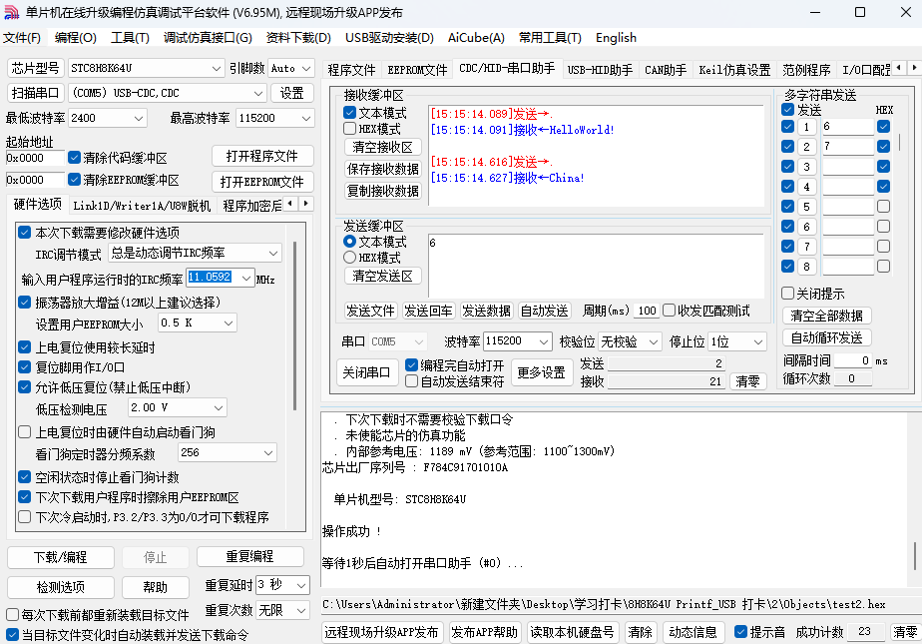The width and height of the screenshot is (922, 644).
Task: Open the serial assistant 波特率 115200 dropdown
Action: [x=544, y=341]
